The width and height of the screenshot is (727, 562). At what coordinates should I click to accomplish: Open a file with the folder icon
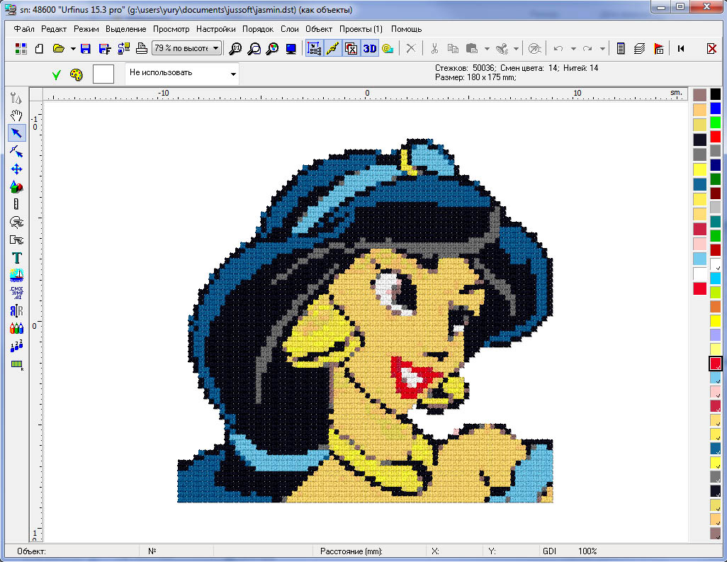click(58, 48)
